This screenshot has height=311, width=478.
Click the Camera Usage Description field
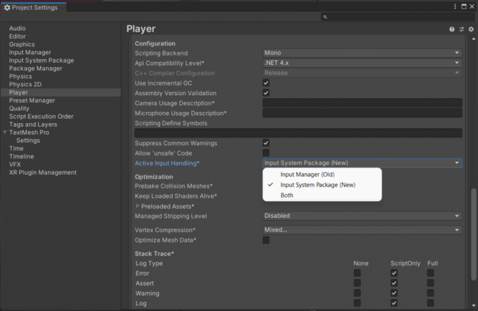tap(362, 103)
